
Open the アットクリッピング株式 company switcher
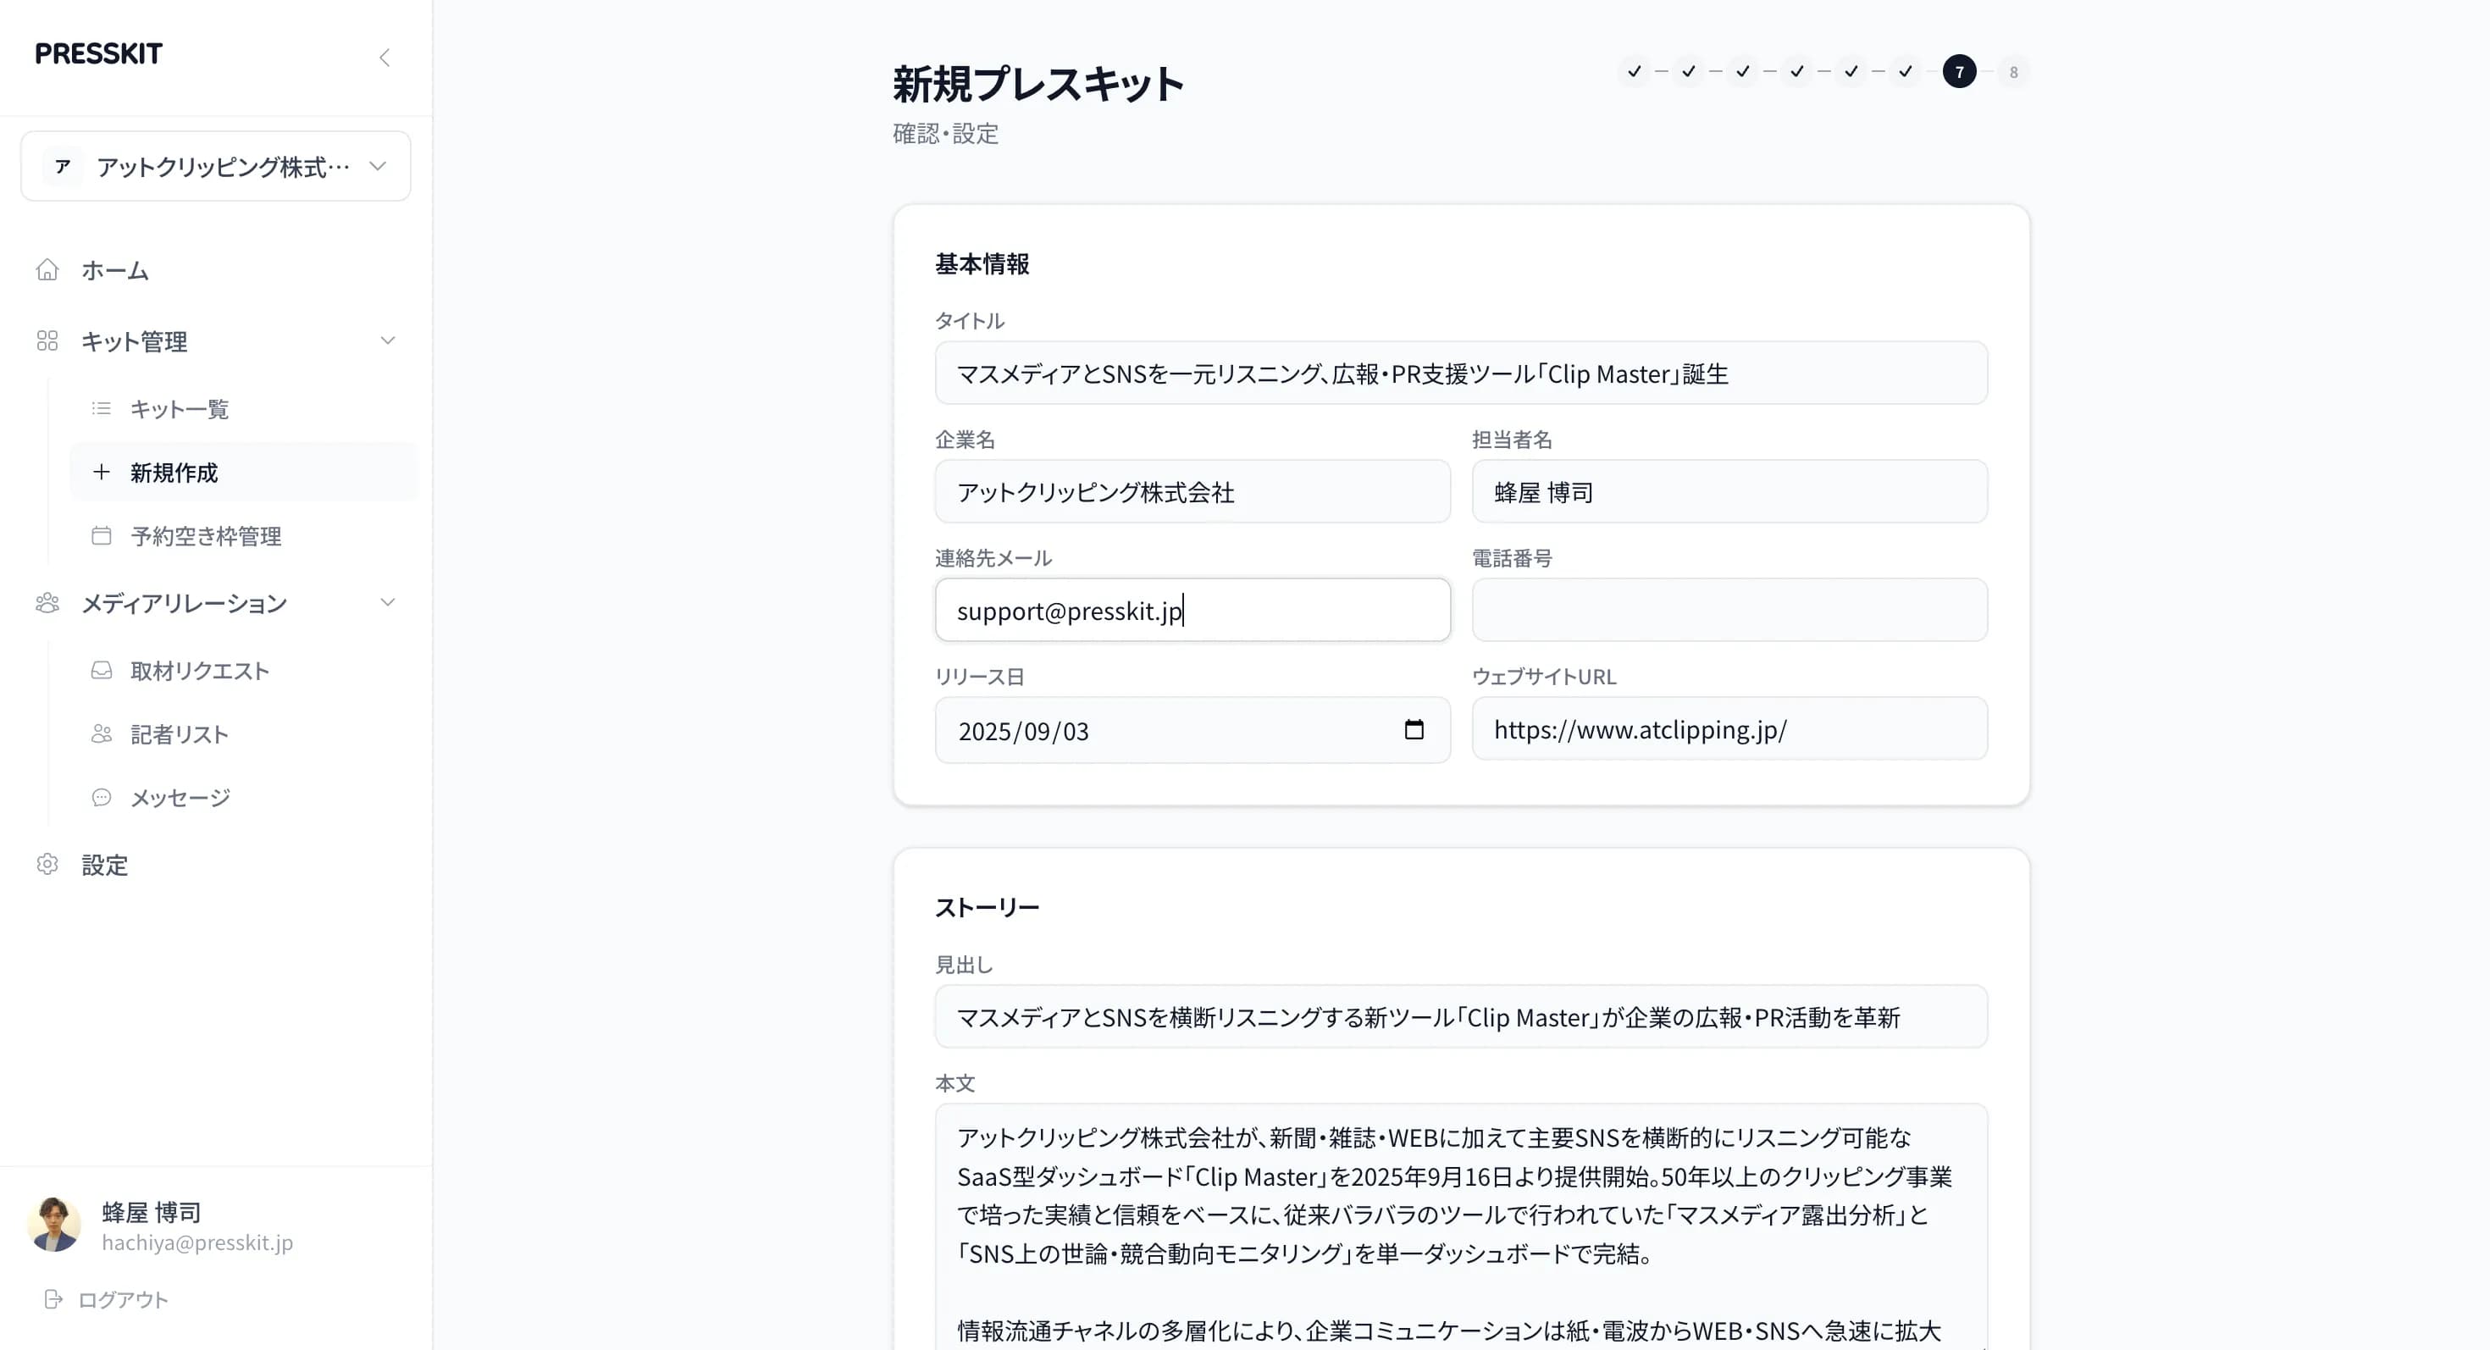[216, 166]
